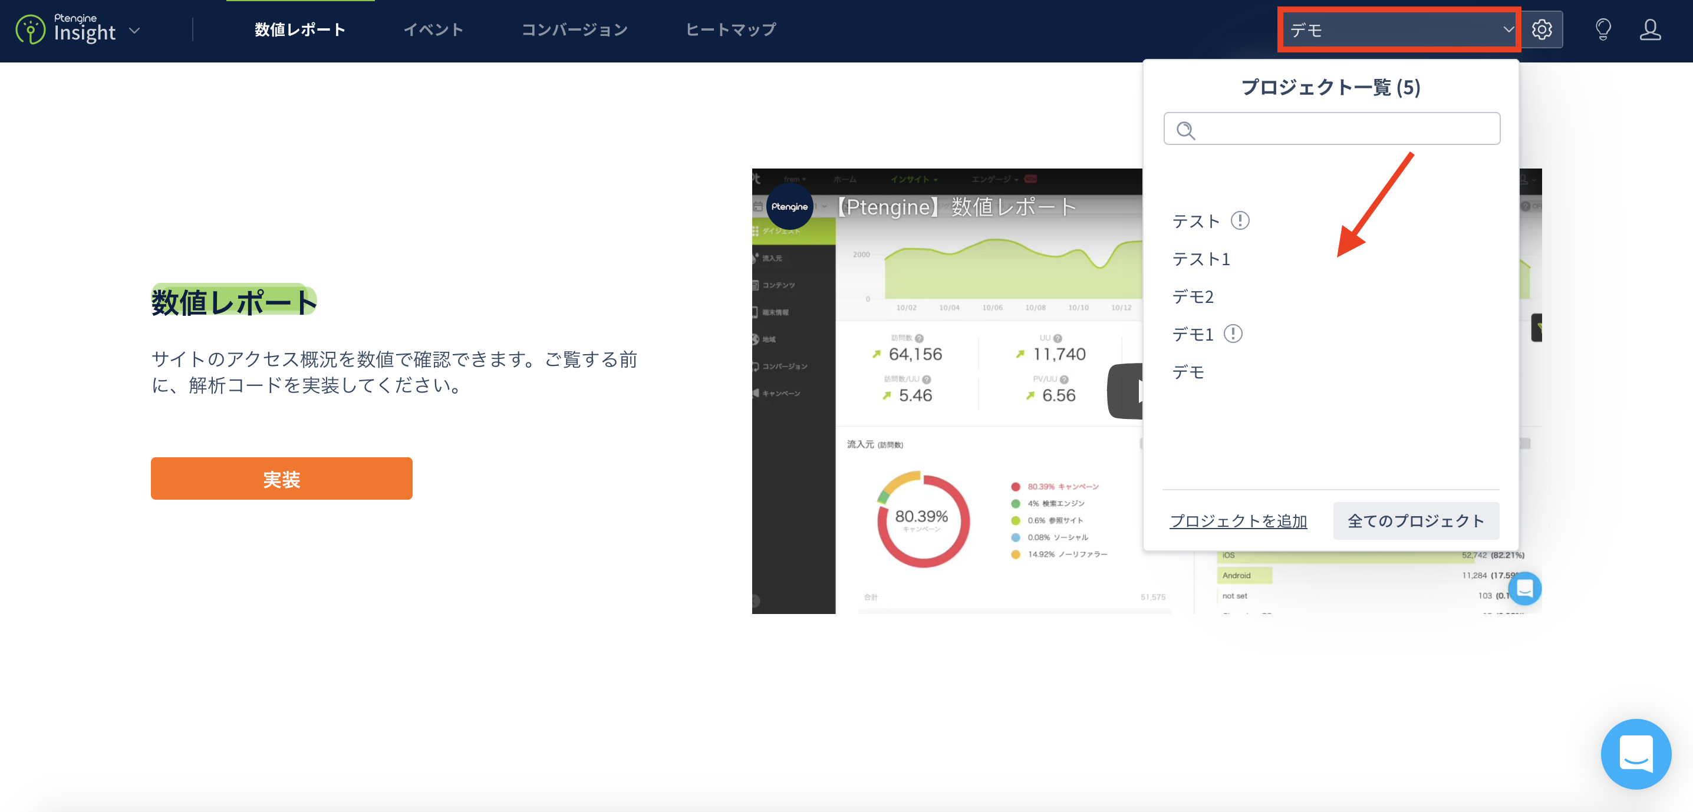Click the warning icon beside テスト

pos(1240,220)
